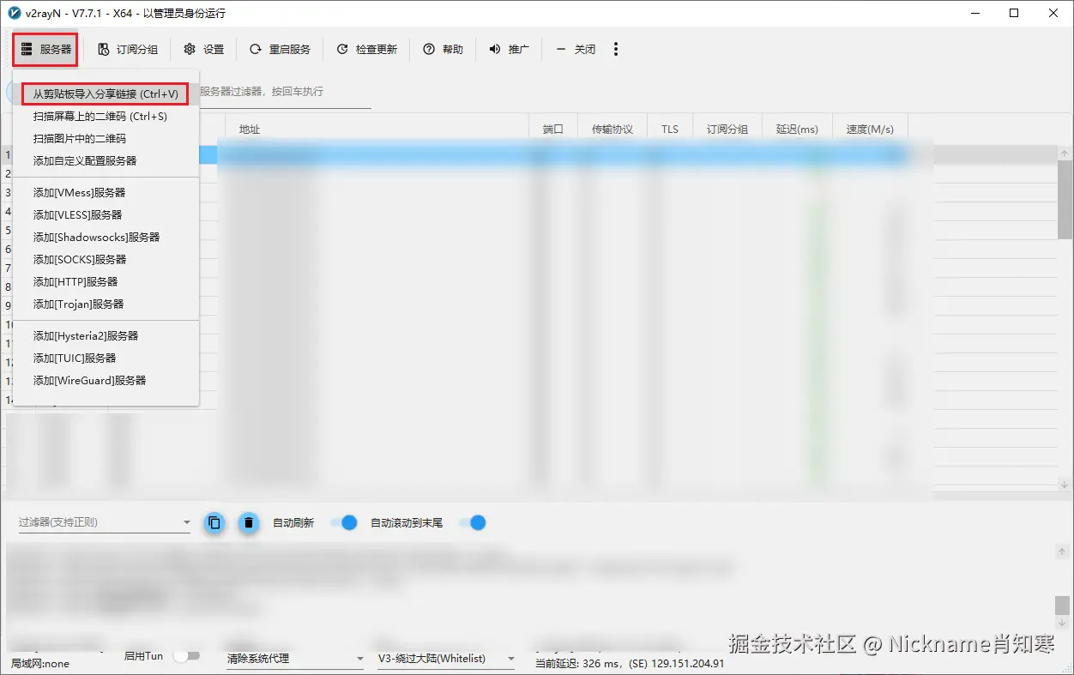Choose 扫描图片中的二维码
The height and width of the screenshot is (675, 1074).
[x=106, y=138]
